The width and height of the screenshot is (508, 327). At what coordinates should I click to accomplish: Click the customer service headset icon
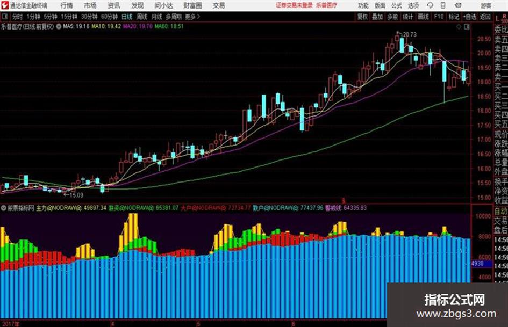click(430, 5)
